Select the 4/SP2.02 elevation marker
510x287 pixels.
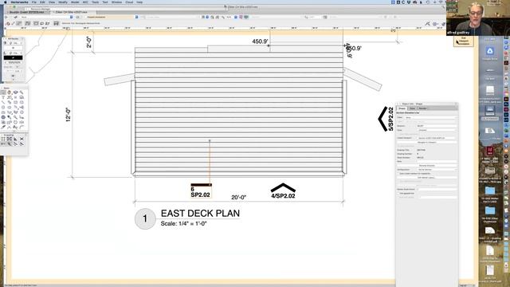283,191
